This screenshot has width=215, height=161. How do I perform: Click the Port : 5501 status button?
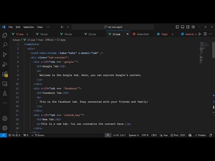(178, 135)
